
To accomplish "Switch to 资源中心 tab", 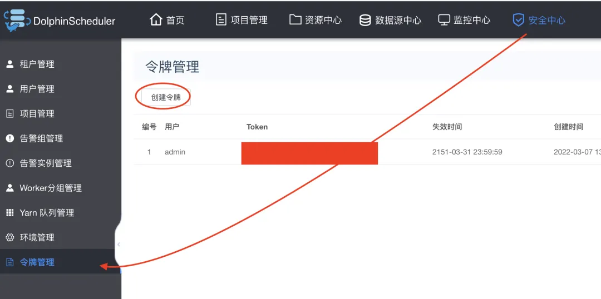I will click(x=316, y=20).
